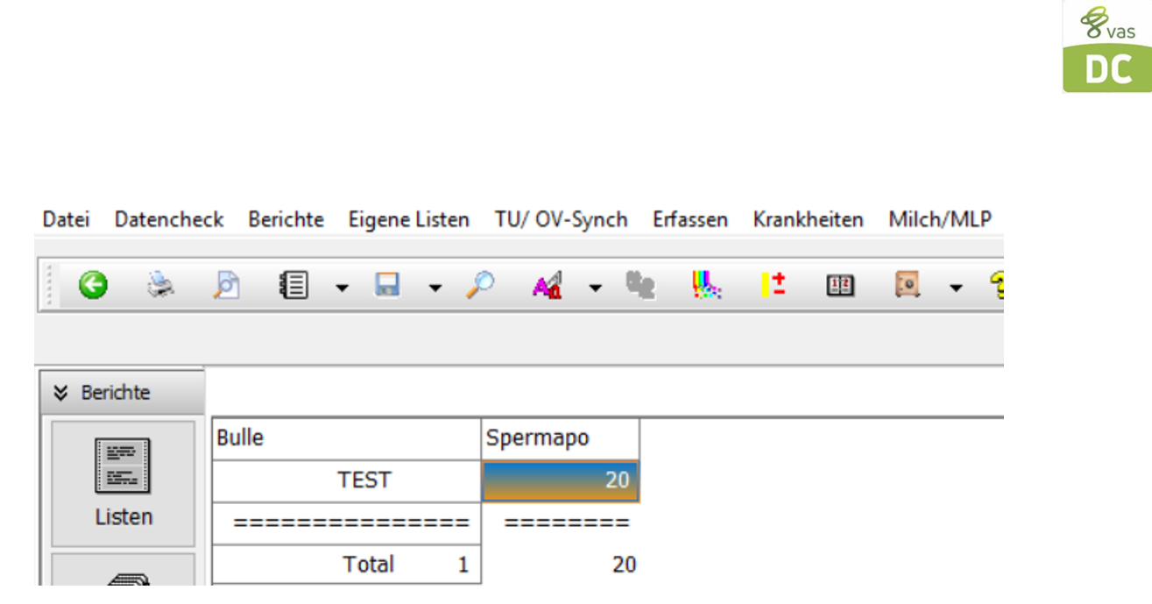Collapse the Berichte sidebar panel
1152x604 pixels.
click(x=60, y=393)
